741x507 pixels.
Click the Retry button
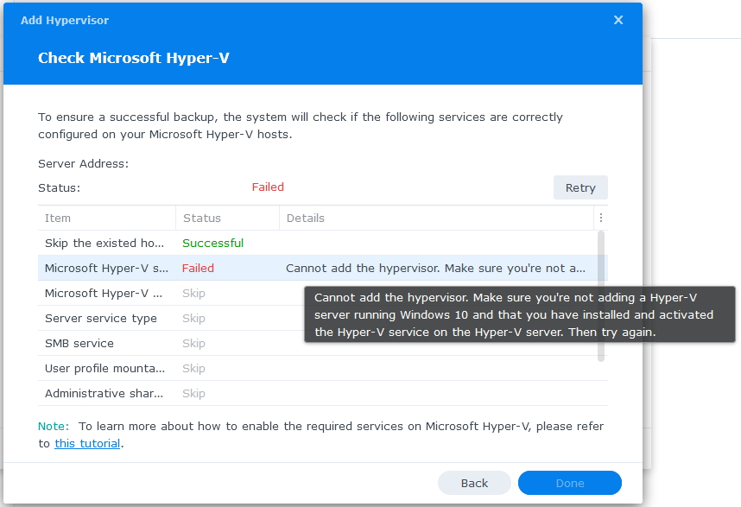click(x=580, y=187)
